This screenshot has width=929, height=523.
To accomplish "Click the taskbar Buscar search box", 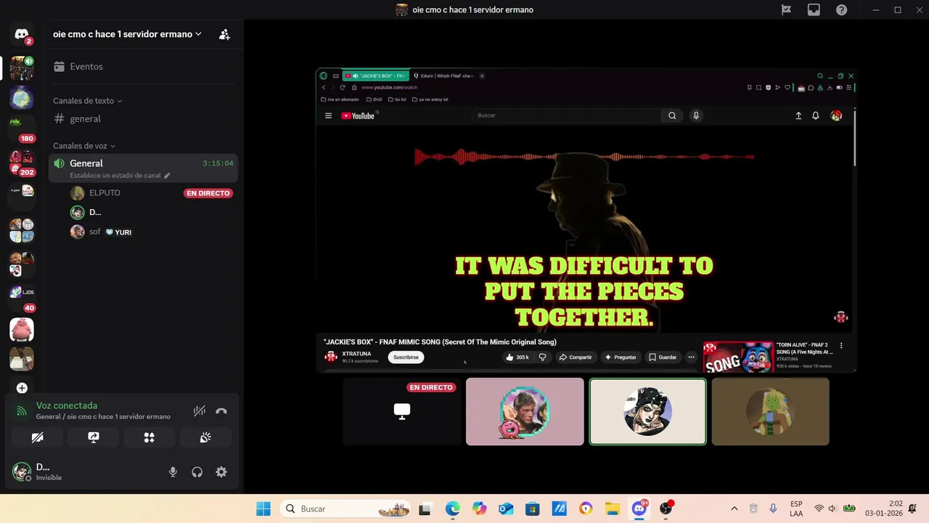I will coord(347,508).
